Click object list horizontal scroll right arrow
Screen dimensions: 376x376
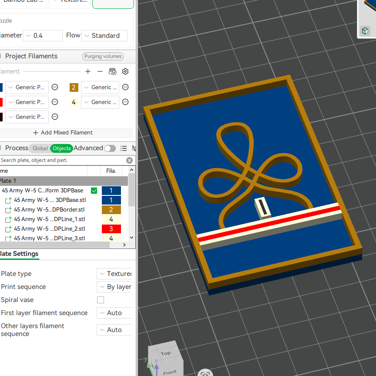tap(124, 245)
